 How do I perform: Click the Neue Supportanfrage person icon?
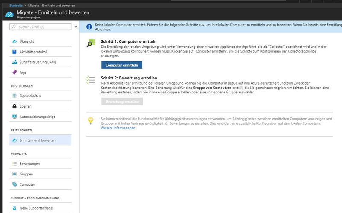[15, 208]
